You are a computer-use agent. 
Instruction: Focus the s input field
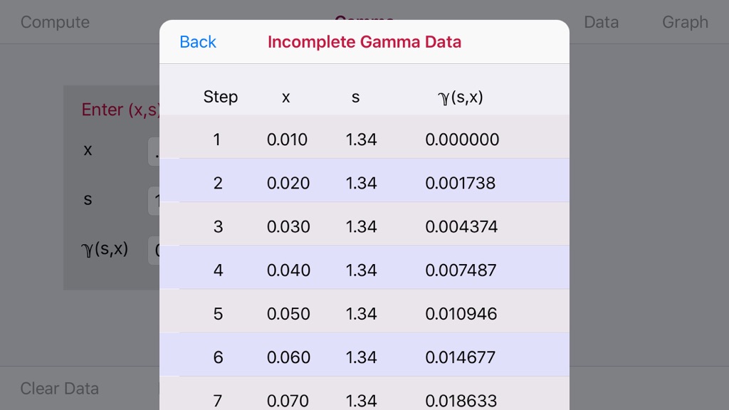click(154, 201)
